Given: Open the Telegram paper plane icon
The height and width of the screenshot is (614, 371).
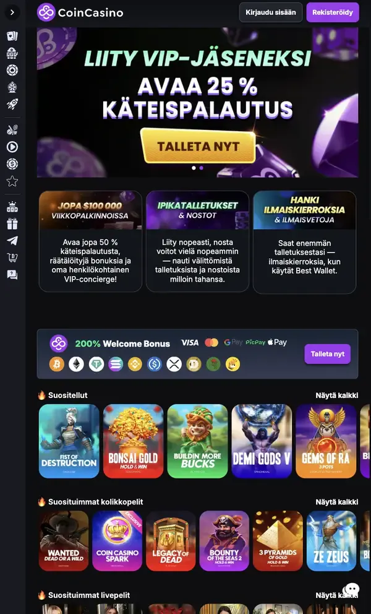Looking at the screenshot, I should point(12,240).
